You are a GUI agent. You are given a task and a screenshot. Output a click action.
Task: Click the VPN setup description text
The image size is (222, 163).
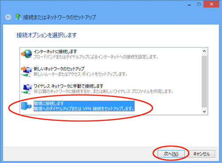(x=84, y=109)
